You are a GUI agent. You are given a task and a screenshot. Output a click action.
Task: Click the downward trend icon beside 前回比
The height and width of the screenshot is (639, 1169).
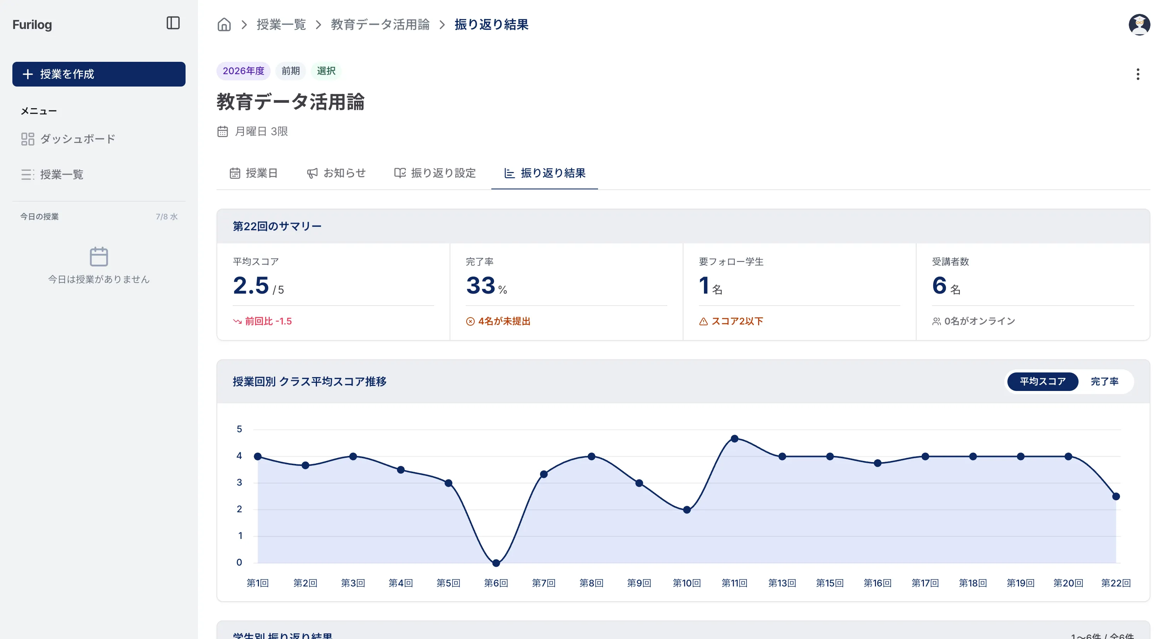point(237,321)
